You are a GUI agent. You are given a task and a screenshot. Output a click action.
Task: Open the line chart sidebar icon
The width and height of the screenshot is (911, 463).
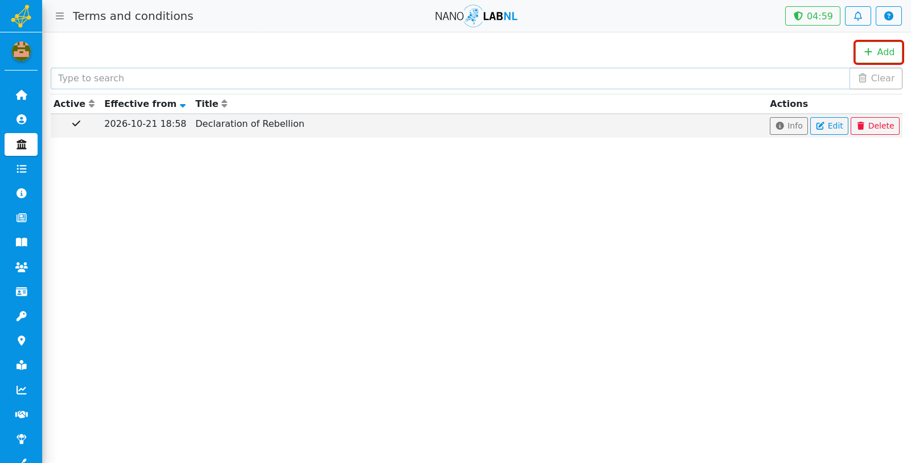coord(21,390)
